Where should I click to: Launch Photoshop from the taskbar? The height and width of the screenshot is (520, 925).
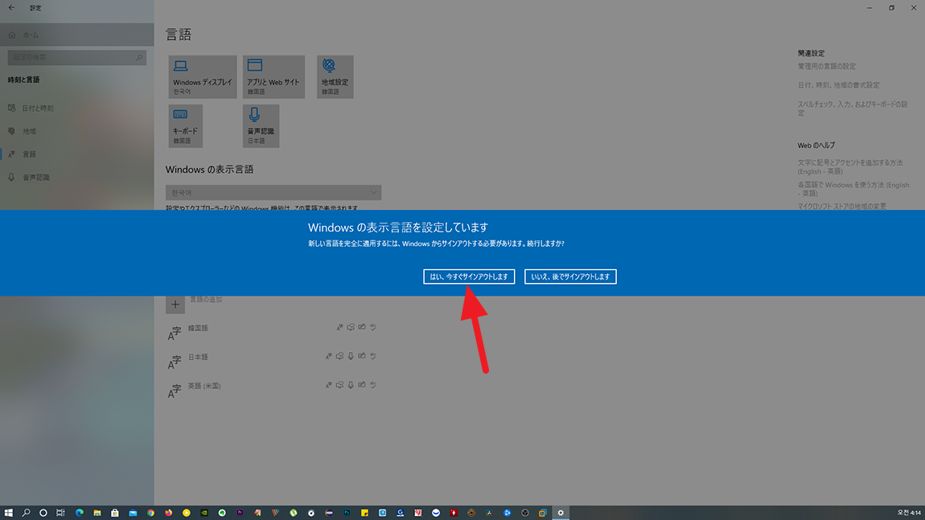click(347, 513)
